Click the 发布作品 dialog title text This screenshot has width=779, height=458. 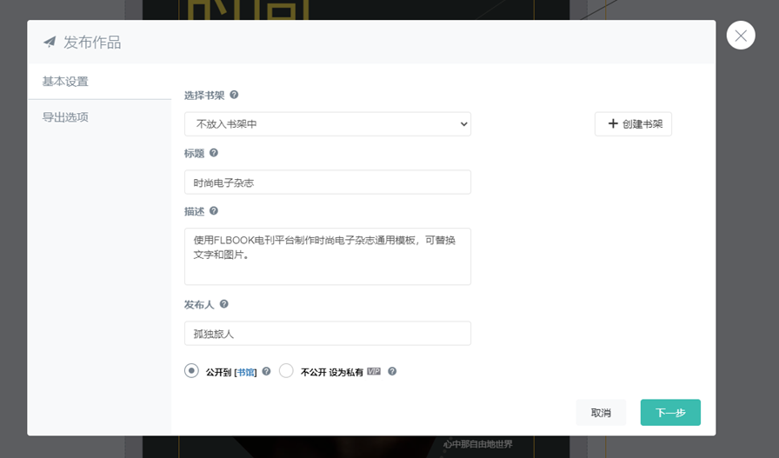(x=92, y=43)
